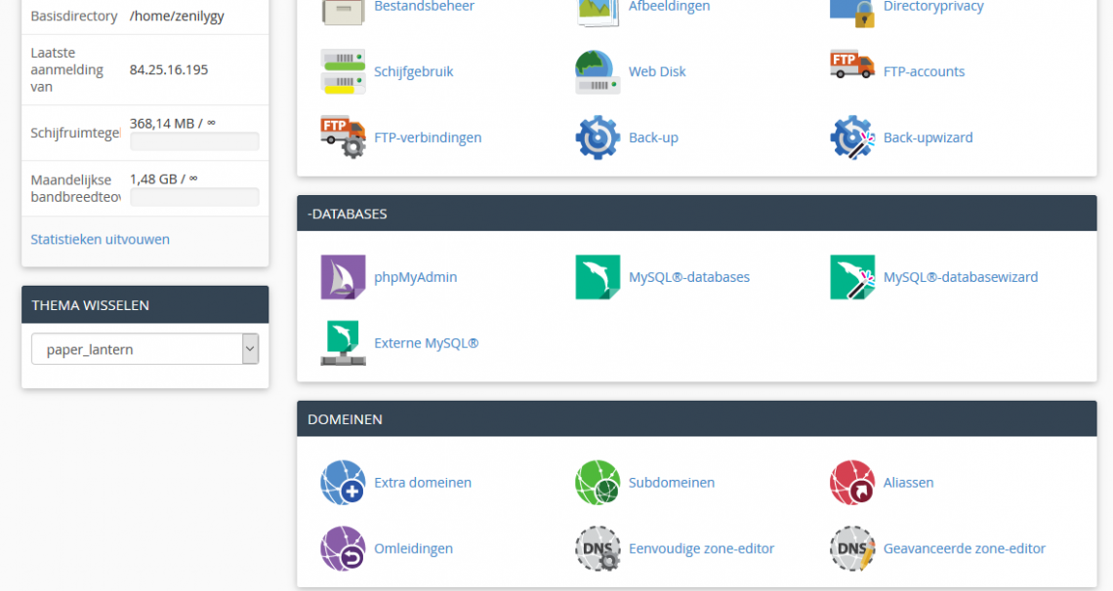Click the Aliassen red globe icon
This screenshot has width=1113, height=591.
pyautogui.click(x=851, y=483)
